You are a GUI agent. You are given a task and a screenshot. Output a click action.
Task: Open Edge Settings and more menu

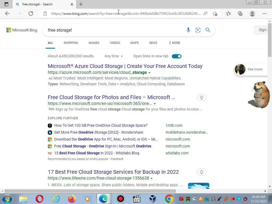[x=264, y=14]
